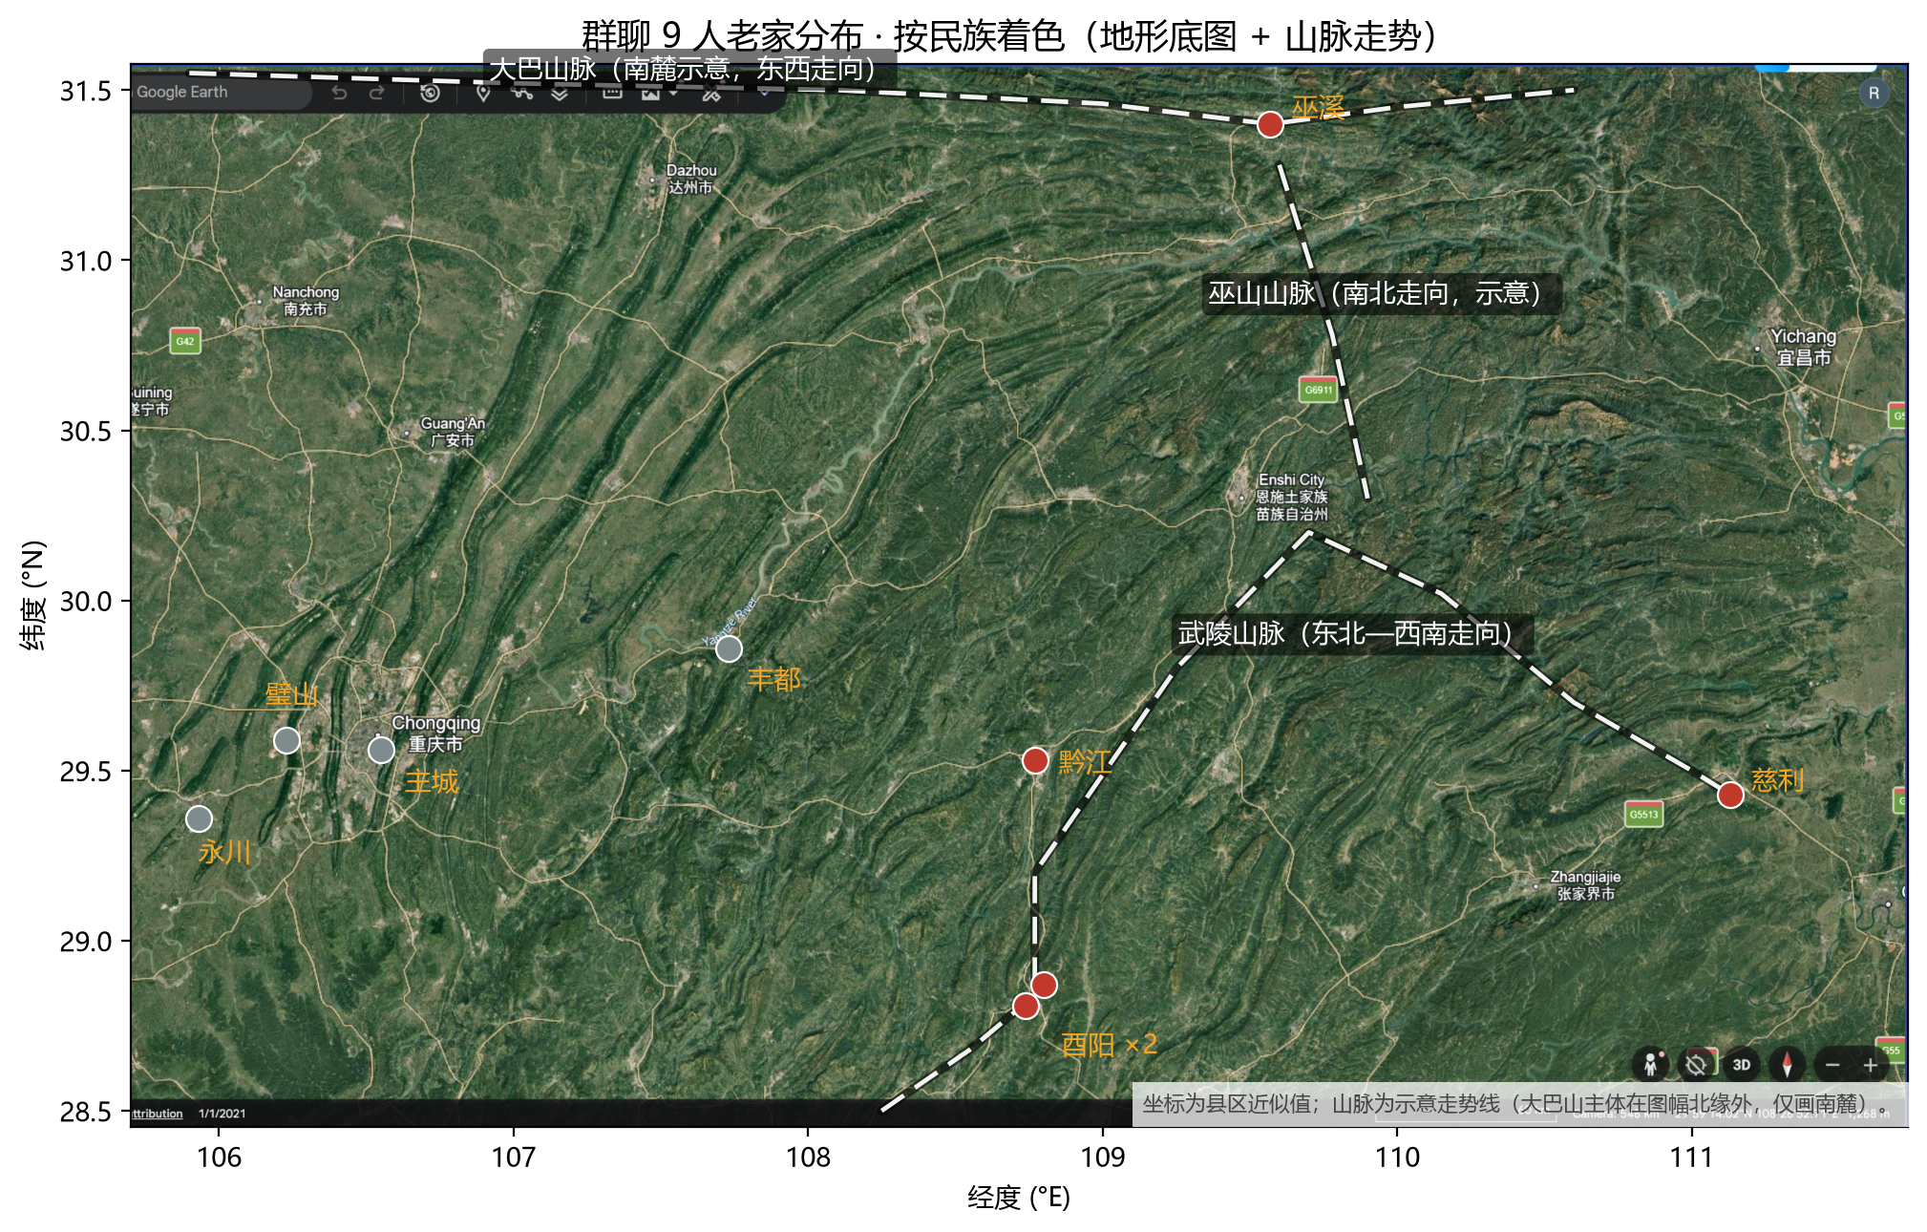Click the undo arrow in the Google Earth toolbar
Viewport: 1927px width, 1232px height.
[x=339, y=93]
